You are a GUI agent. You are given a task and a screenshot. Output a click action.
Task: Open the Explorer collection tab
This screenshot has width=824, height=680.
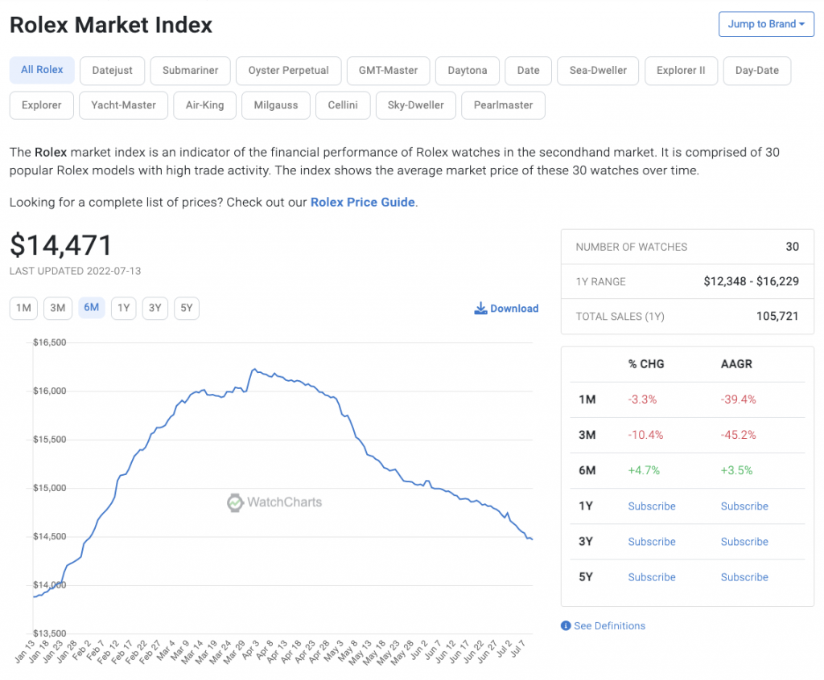click(42, 105)
